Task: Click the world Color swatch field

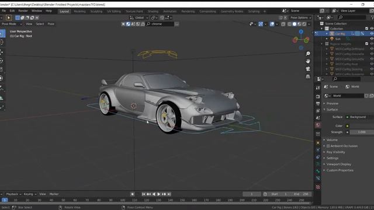Action: (362, 126)
